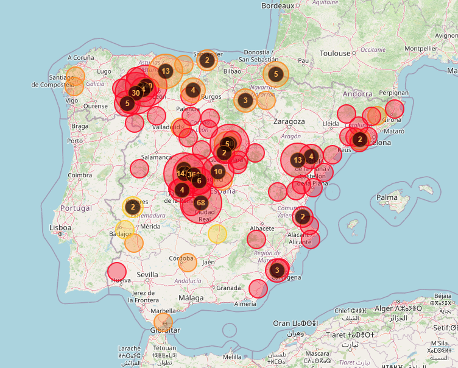Select the orange circle at Gibraltar
This screenshot has width=458, height=368.
163,322
